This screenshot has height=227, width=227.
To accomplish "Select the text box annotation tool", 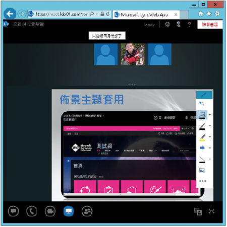I will (x=202, y=115).
